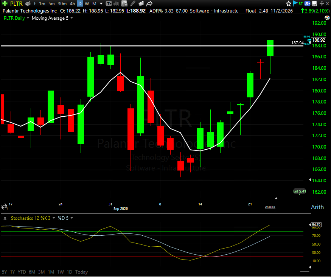Click the green plus add-indicator icon
This screenshot has width=331, height=277.
click(x=5, y=3)
